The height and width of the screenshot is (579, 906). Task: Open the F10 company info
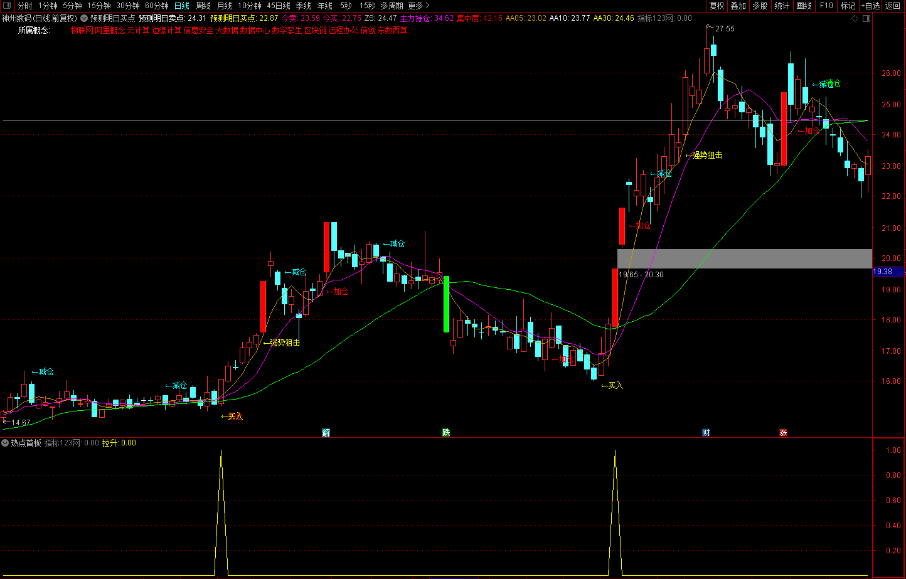coord(826,6)
